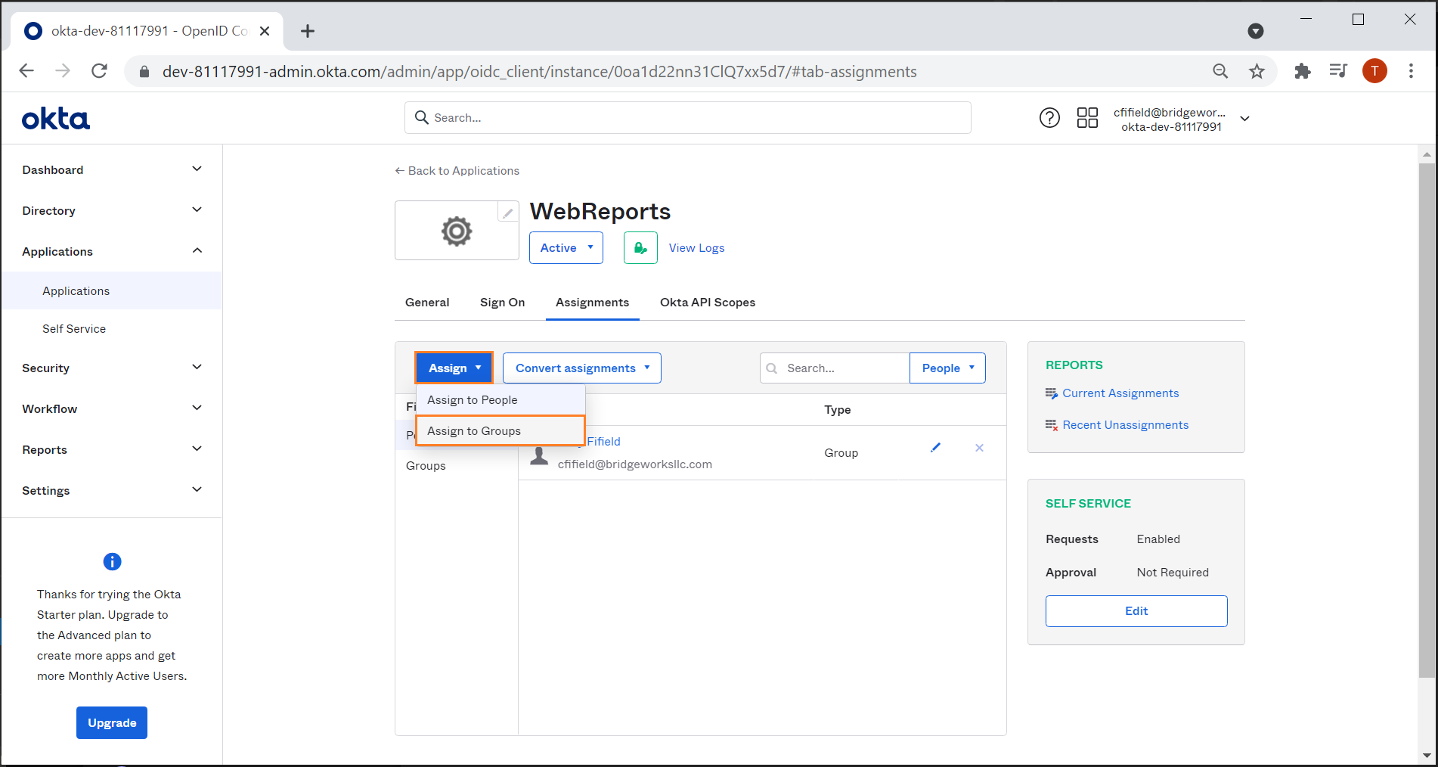
Task: Click the Self Service Edit button
Action: pos(1136,611)
